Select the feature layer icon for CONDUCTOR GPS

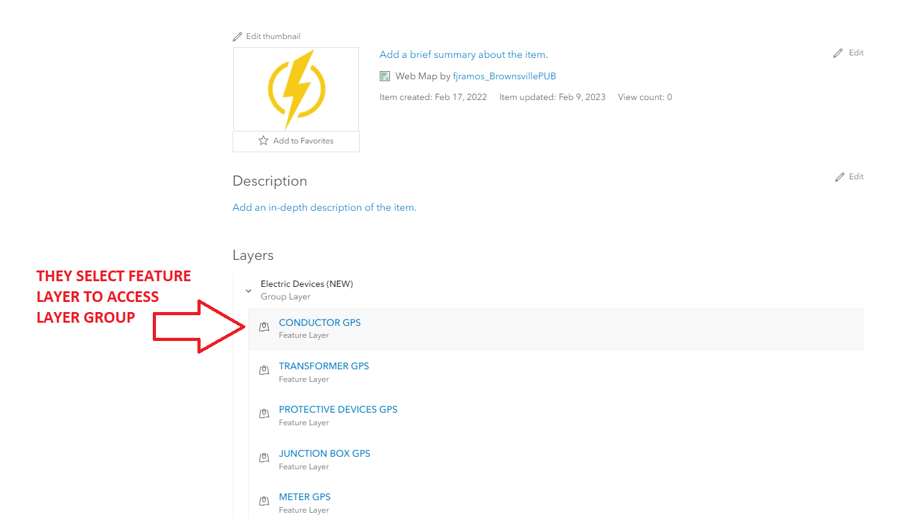pyautogui.click(x=264, y=326)
